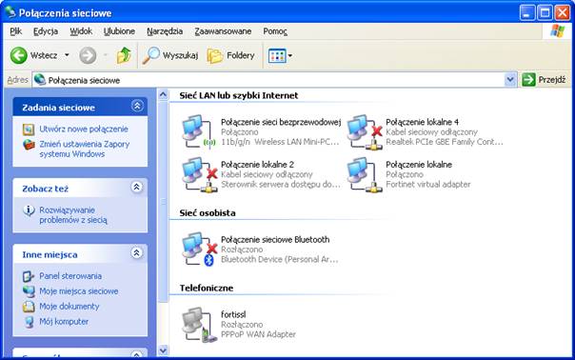Viewport: 575px width, 360px height.
Task: Open the Mój komputer link
Action: pyautogui.click(x=64, y=322)
